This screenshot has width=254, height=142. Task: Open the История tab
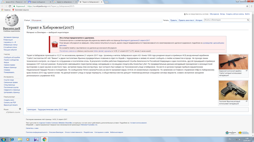pyautogui.click(x=199, y=20)
